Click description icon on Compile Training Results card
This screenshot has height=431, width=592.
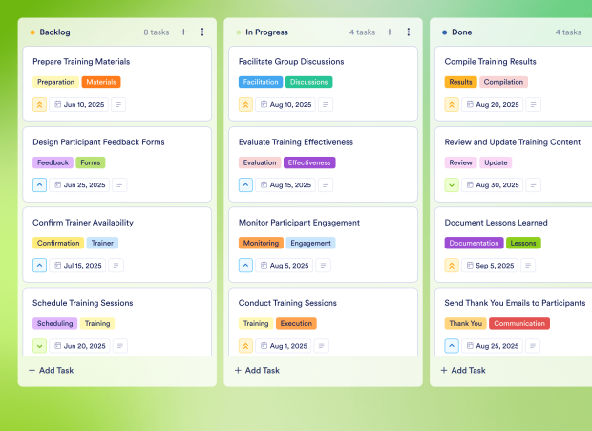click(x=532, y=104)
